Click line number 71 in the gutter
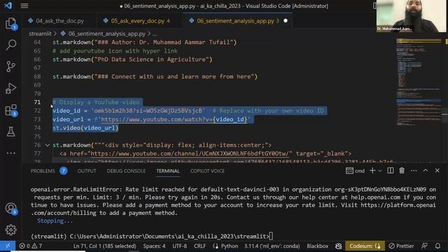Viewport: 448px width, 252px height. coord(37,102)
